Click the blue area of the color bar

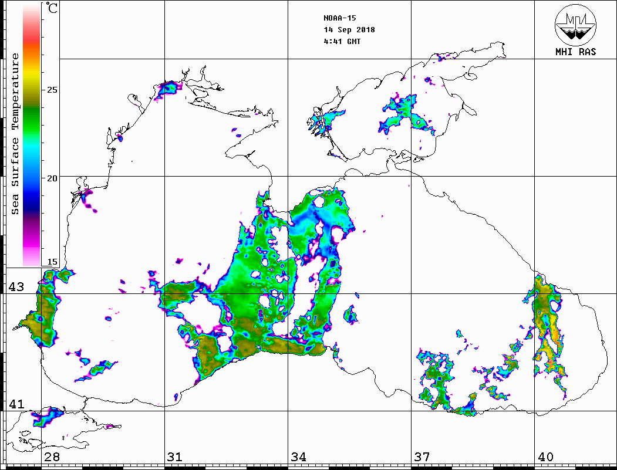pos(32,192)
